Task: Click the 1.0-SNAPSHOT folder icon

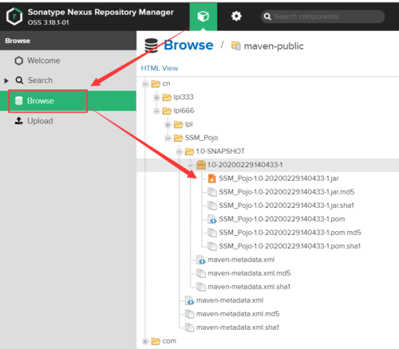Action: point(189,151)
